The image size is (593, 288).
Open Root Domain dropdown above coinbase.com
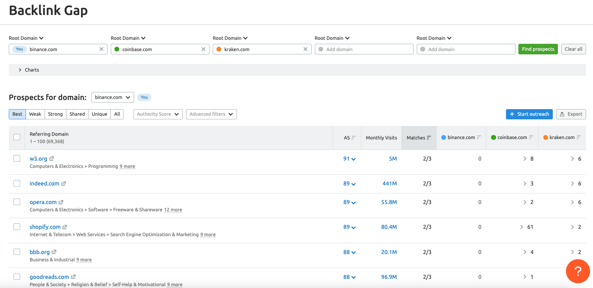tap(128, 38)
